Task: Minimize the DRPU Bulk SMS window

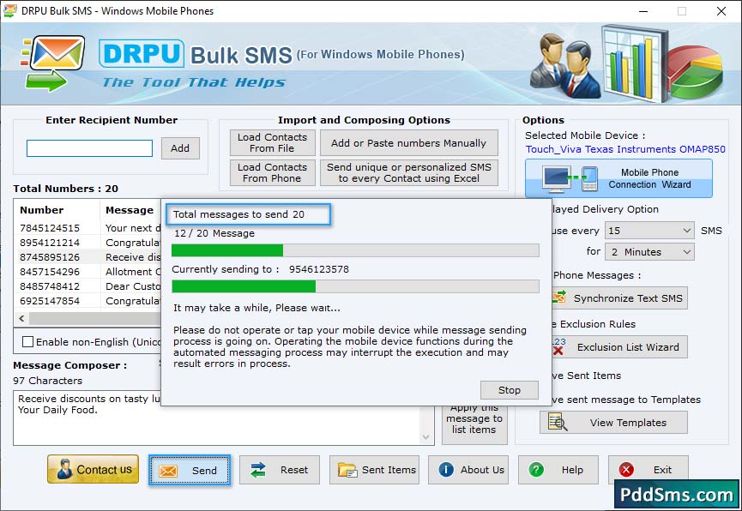Action: pos(643,11)
